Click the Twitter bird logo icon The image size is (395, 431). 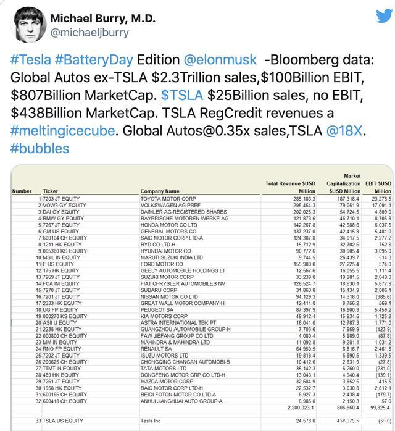tap(384, 17)
